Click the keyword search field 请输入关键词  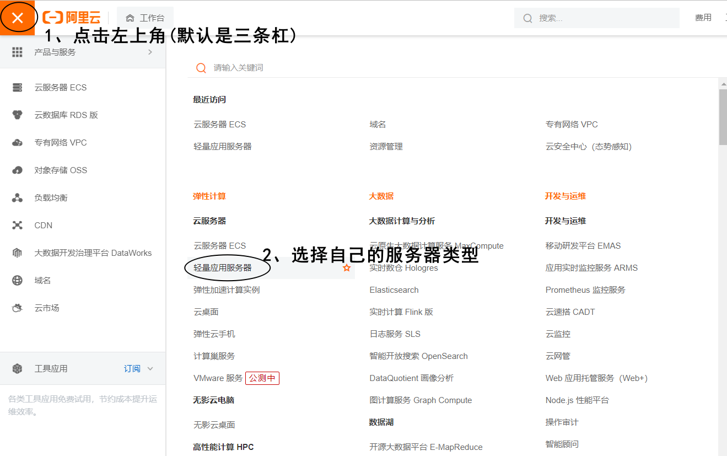(x=386, y=68)
